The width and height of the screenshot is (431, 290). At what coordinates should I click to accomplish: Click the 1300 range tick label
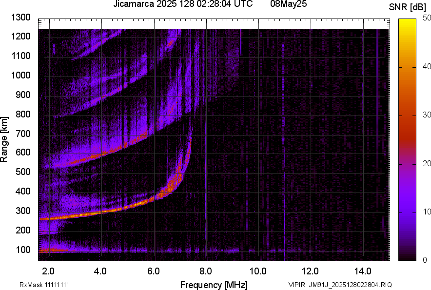pyautogui.click(x=20, y=18)
